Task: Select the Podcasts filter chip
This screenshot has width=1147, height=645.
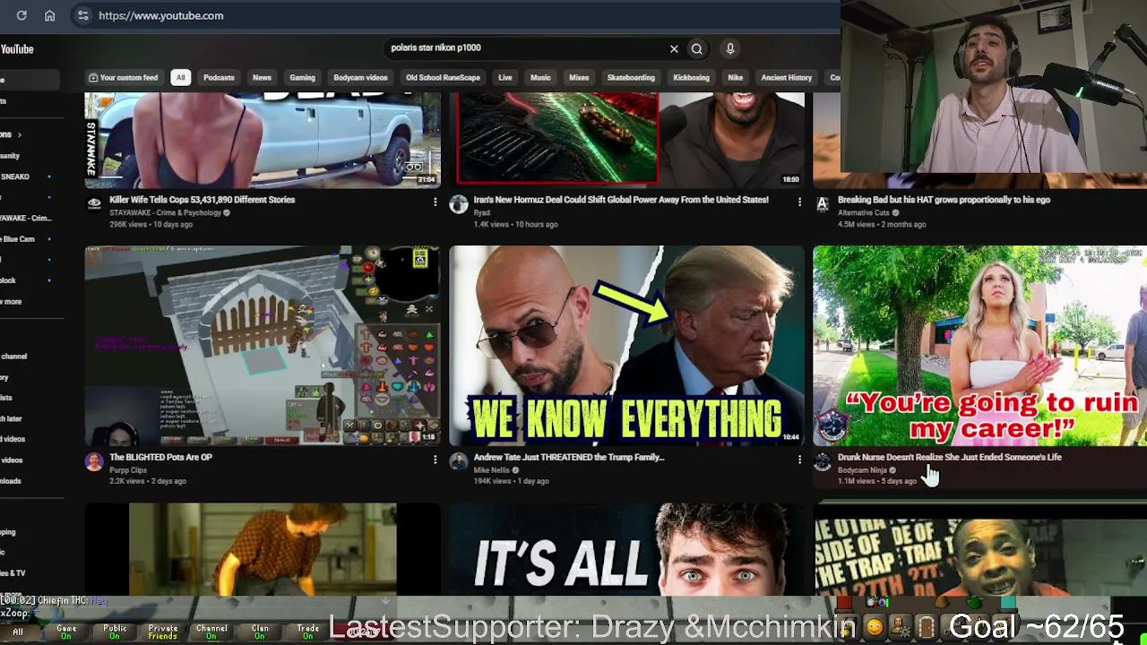Action: point(219,78)
